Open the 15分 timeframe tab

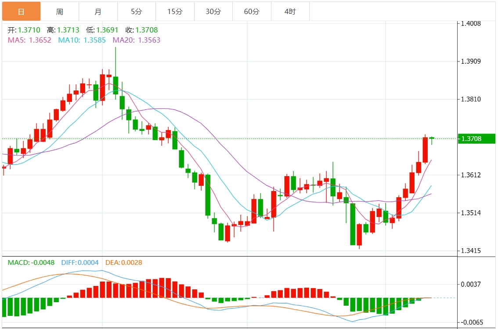click(x=175, y=11)
